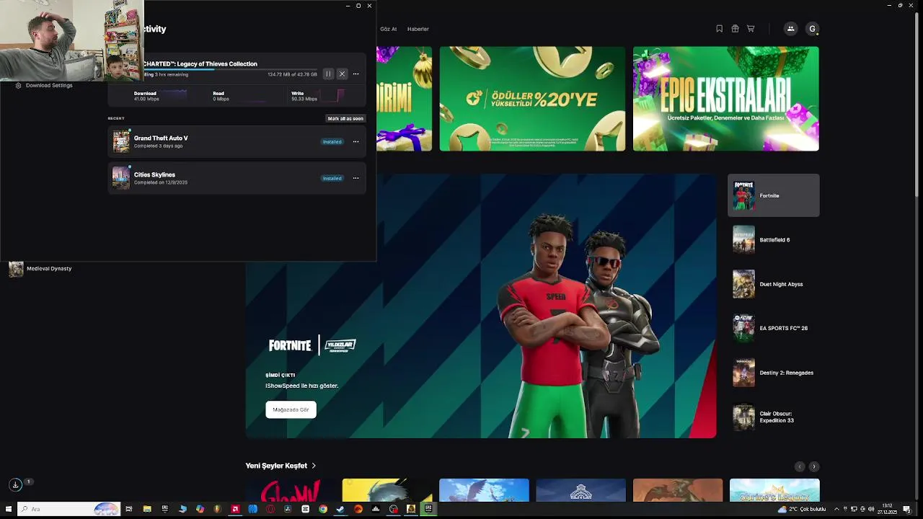This screenshot has width=923, height=519.
Task: Go to next page in the Keşfet carousel
Action: (x=814, y=466)
